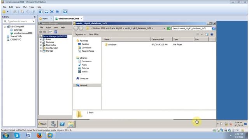Image resolution: width=249 pixels, height=140 pixels.
Task: Expand the Features node in Server Manager
Action: point(40,42)
